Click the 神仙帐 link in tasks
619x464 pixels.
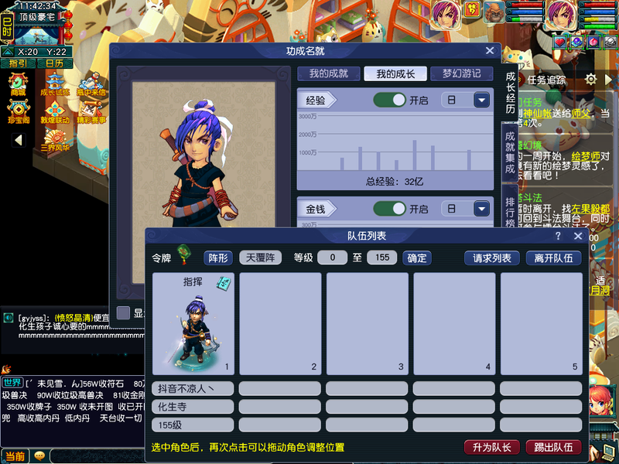(x=537, y=114)
